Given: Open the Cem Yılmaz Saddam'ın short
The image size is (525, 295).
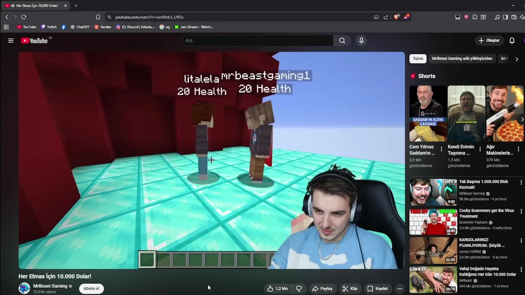Looking at the screenshot, I should click(428, 113).
